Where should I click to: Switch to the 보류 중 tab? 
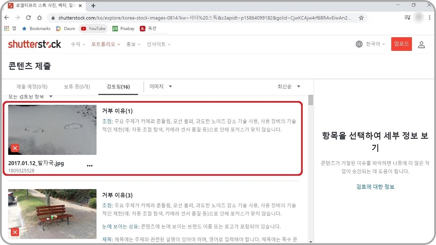tap(77, 86)
